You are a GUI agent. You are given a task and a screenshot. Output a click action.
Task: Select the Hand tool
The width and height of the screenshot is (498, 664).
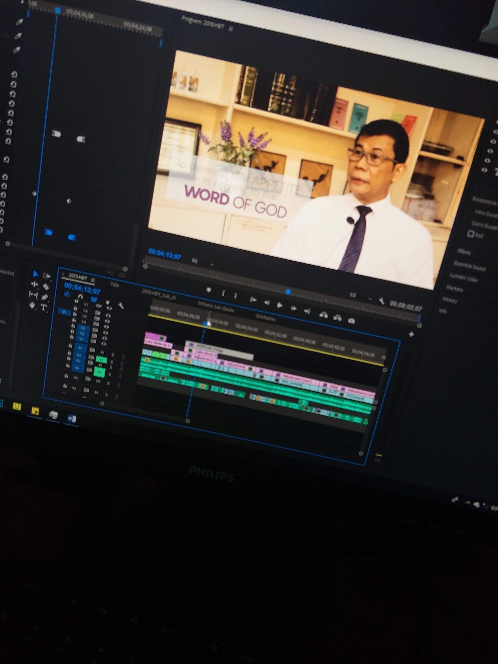click(x=32, y=305)
